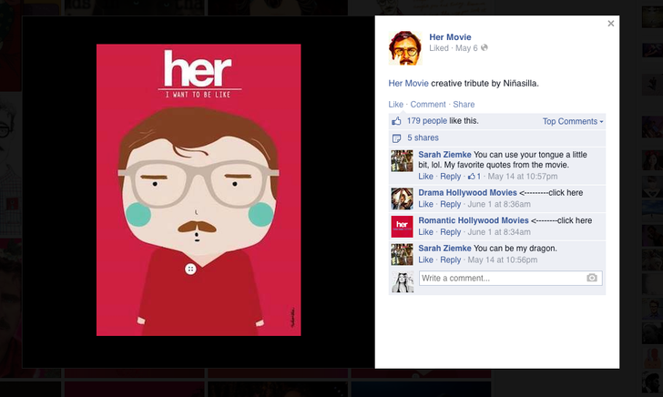Click the Her Movie link in caption
663x397 pixels.
pos(408,83)
